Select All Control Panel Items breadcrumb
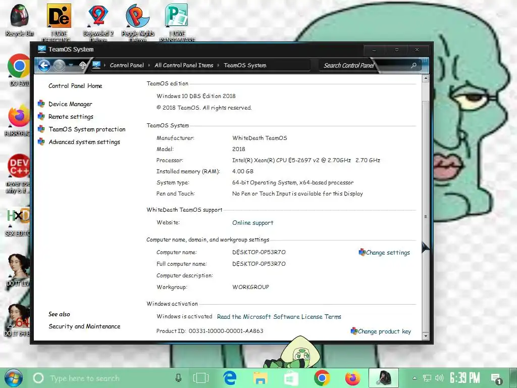Image resolution: width=517 pixels, height=388 pixels. [184, 65]
